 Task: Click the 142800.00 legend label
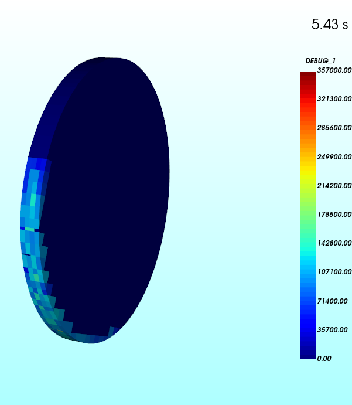point(334,243)
